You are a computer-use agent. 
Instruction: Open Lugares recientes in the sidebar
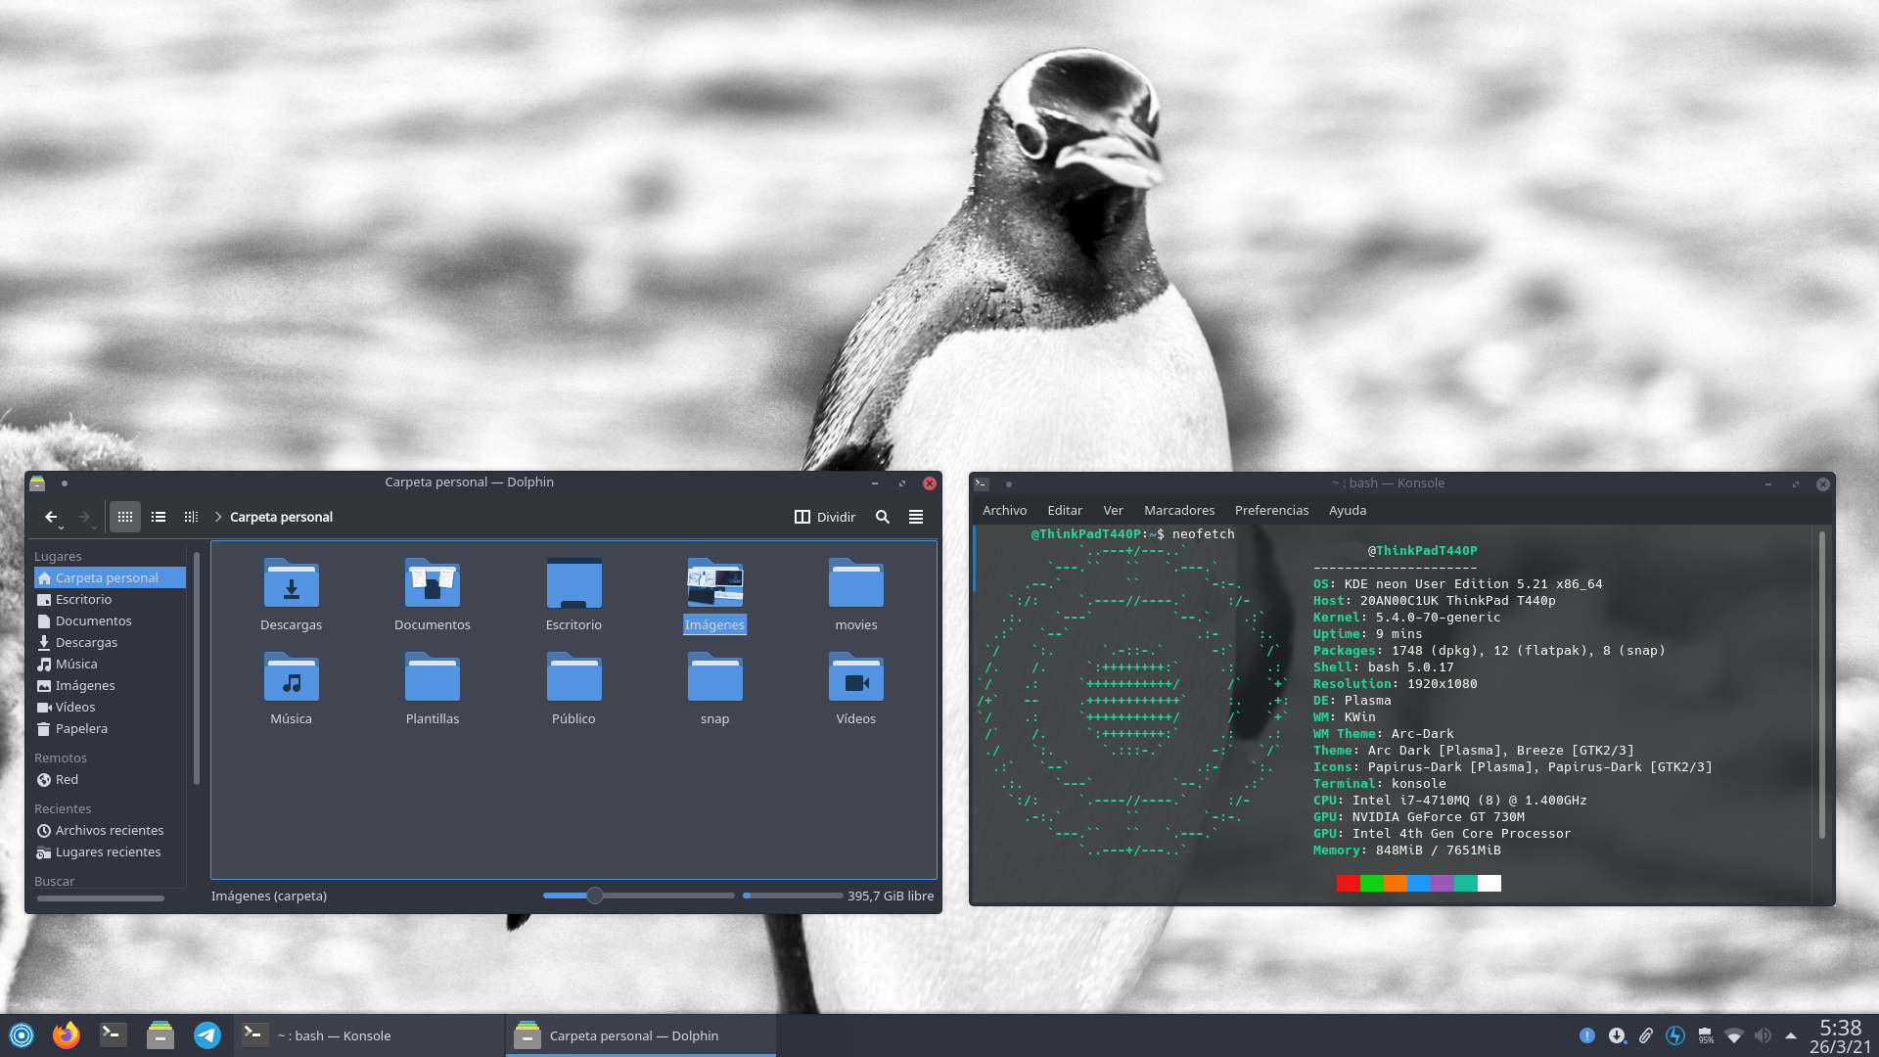pyautogui.click(x=110, y=851)
